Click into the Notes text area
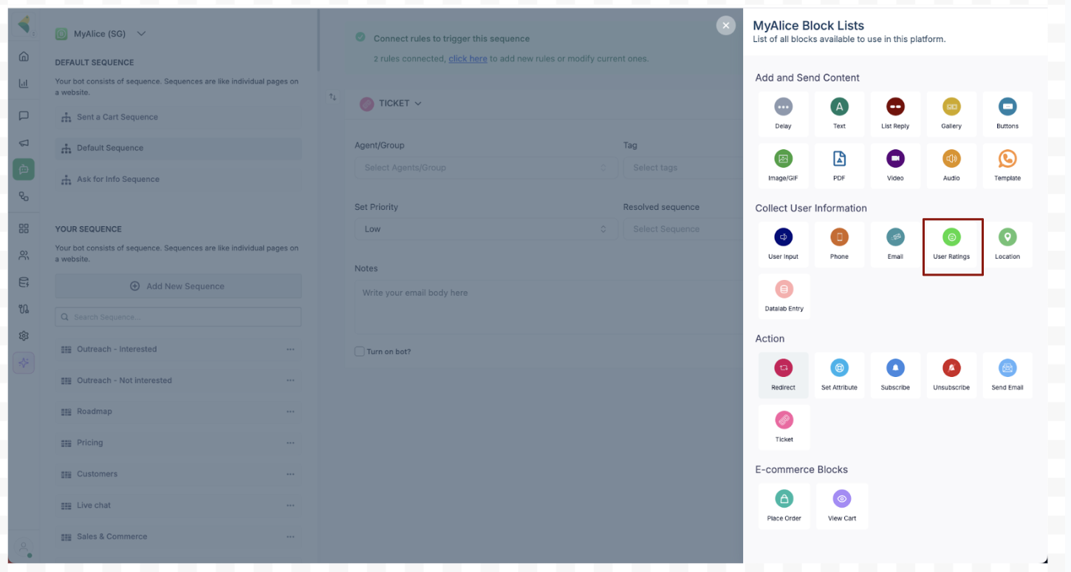Image resolution: width=1071 pixels, height=572 pixels. coord(549,307)
